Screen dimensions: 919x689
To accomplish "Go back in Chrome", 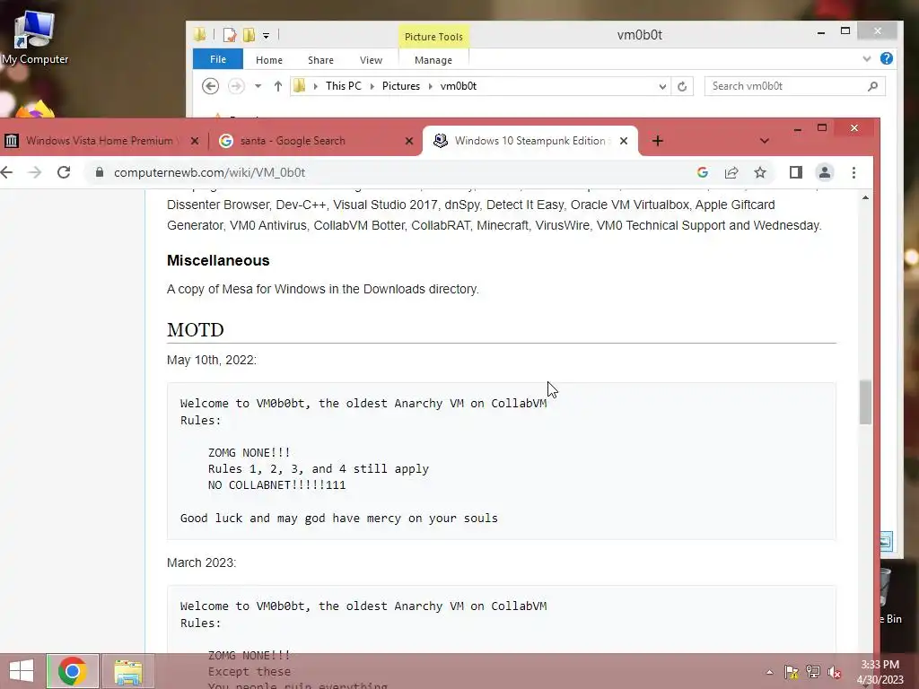I will (7, 172).
